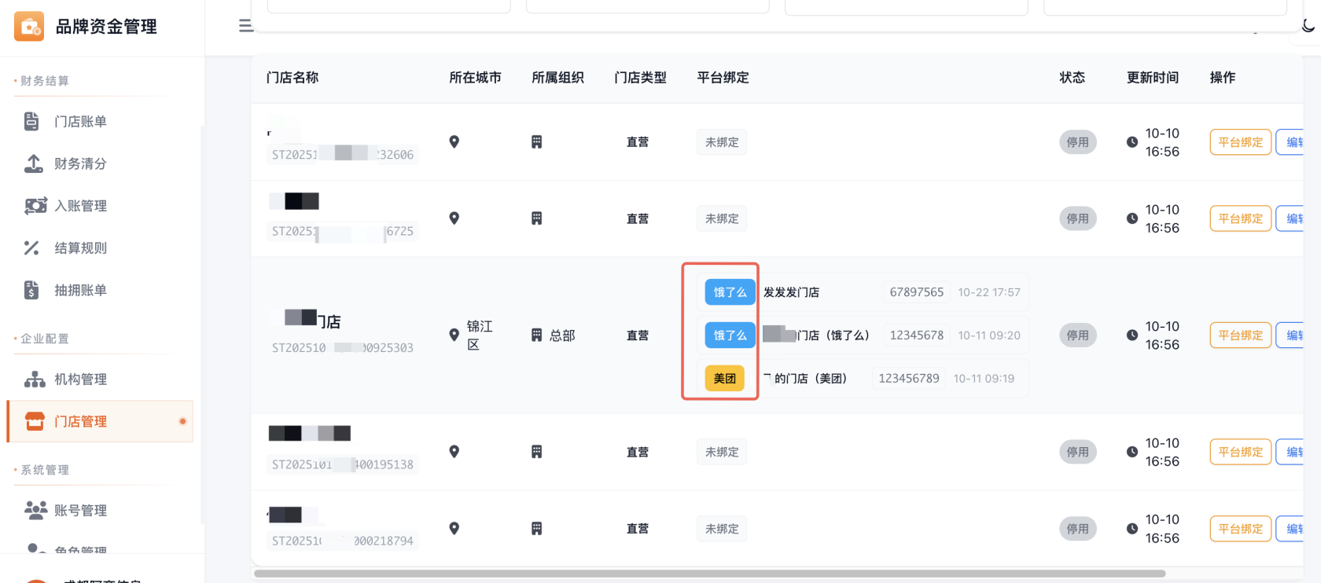Click 平台绑定 button for the 锦江区 store
Image resolution: width=1321 pixels, height=583 pixels.
point(1240,335)
